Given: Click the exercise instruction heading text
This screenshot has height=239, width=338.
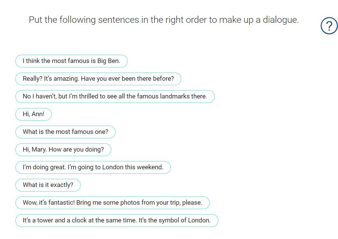Looking at the screenshot, I should [x=164, y=20].
